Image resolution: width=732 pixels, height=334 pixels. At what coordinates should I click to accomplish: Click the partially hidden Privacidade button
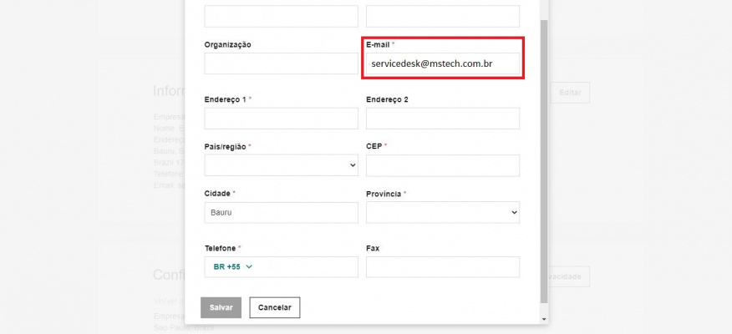coord(570,276)
